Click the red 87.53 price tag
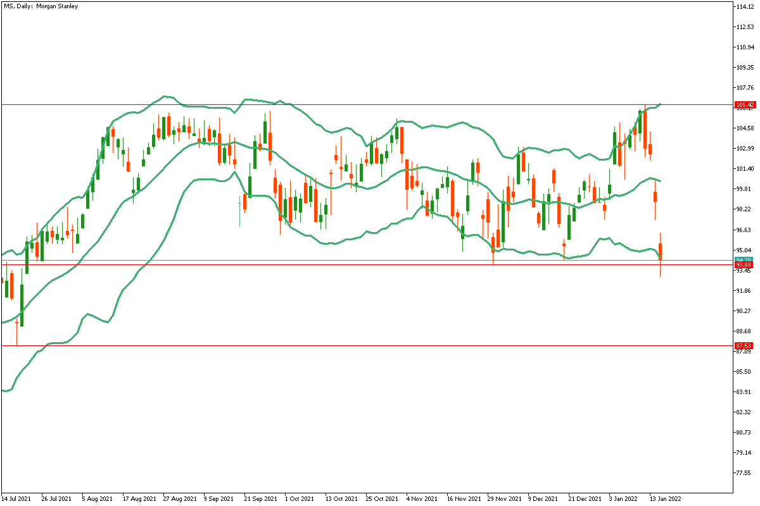Viewport: 760px width, 506px height. click(x=744, y=346)
